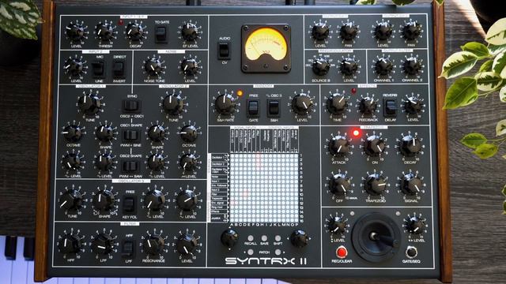Adjust the TRAPEZOID output knob
The image size is (506, 284).
tap(375, 185)
